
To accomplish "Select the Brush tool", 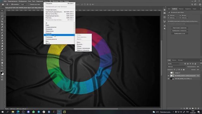I will coord(2,33).
